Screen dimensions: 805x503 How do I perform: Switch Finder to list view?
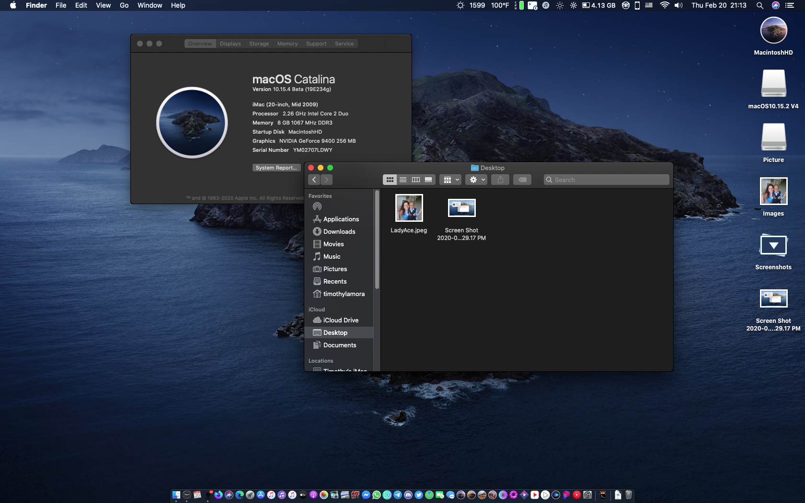(x=403, y=180)
